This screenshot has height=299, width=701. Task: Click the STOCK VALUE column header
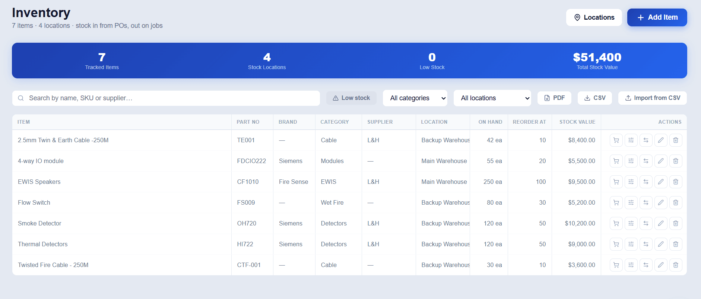(577, 122)
